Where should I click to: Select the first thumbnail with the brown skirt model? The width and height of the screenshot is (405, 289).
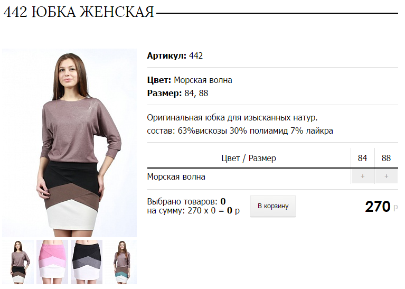(18, 262)
